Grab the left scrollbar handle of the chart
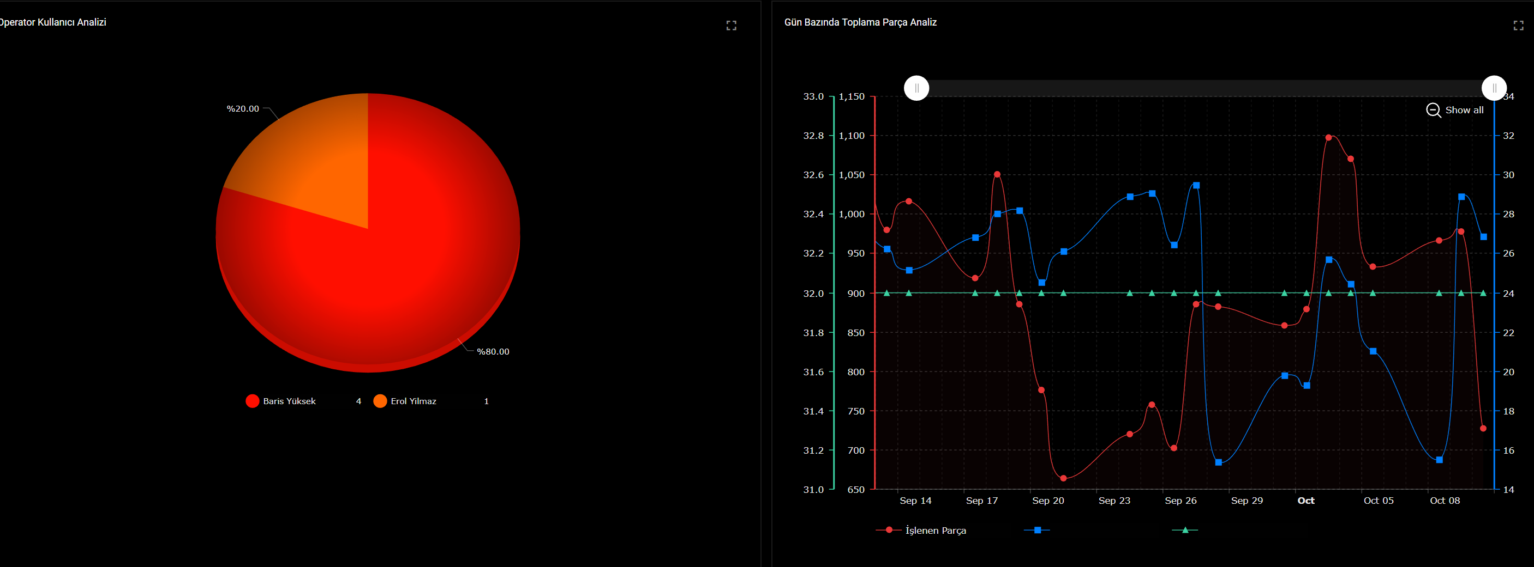This screenshot has width=1534, height=567. (x=916, y=88)
